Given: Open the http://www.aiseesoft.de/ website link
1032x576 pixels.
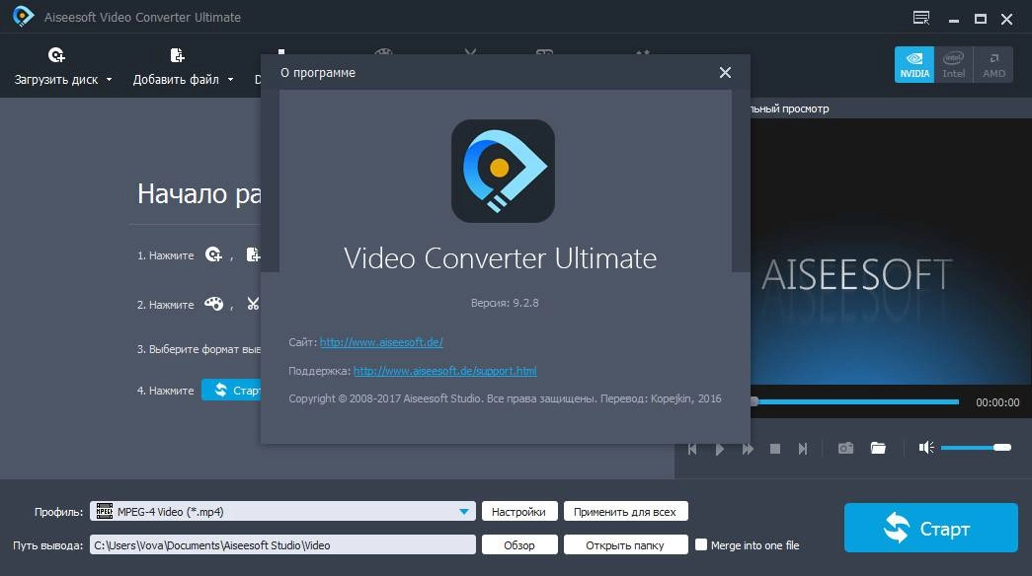Looking at the screenshot, I should pyautogui.click(x=381, y=342).
